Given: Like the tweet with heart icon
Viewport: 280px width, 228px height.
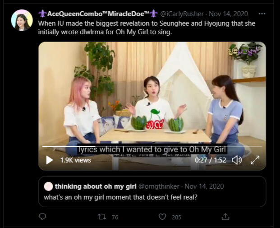Looking at the screenshot, I should coord(163,217).
